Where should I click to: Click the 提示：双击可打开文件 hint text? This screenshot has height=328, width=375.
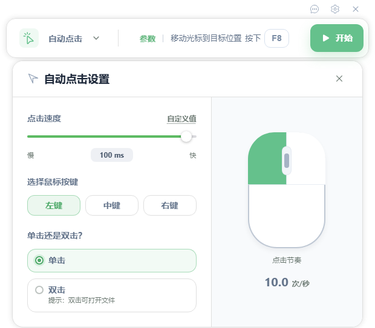[x=82, y=300]
